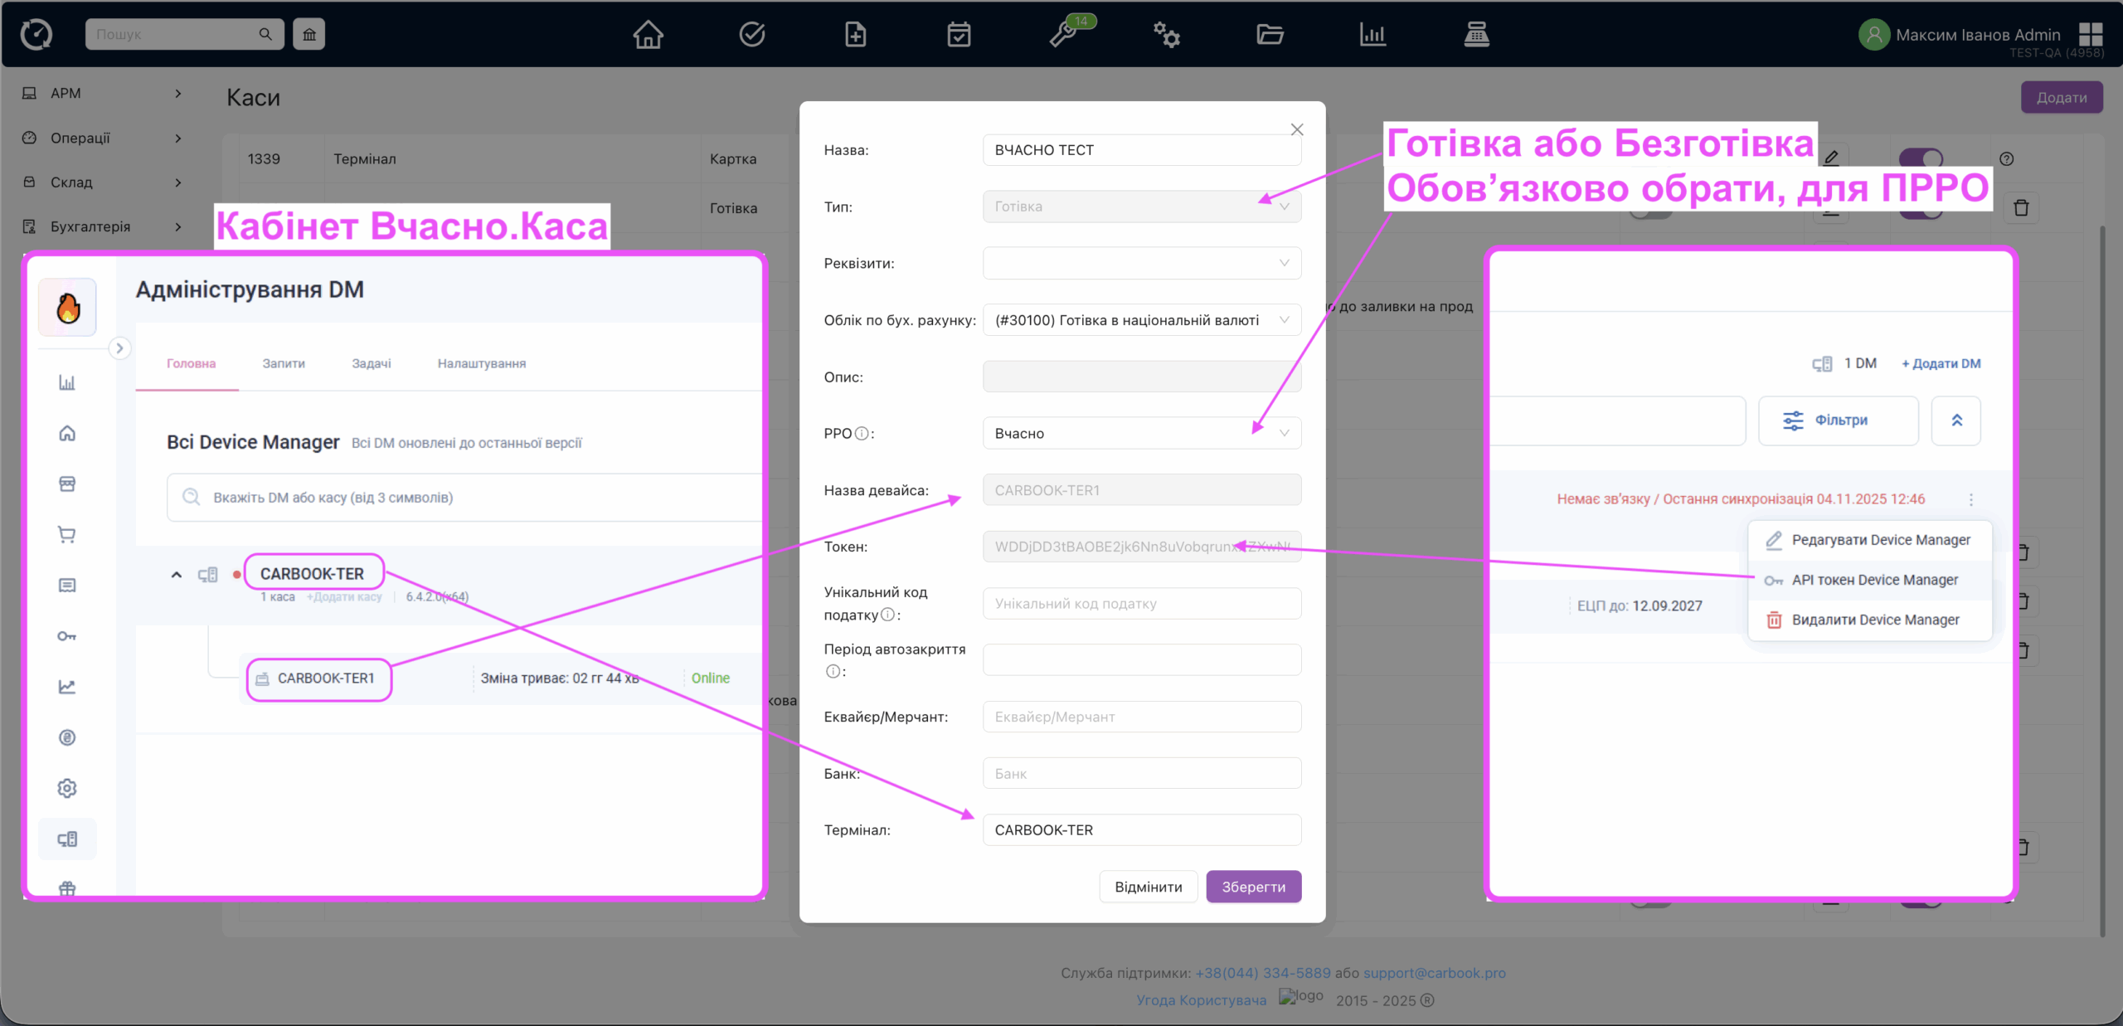Click the Відмінити button
This screenshot has height=1026, width=2123.
coord(1148,887)
